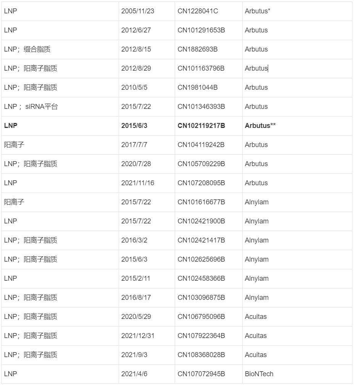Select the bold Arbutus** cell

[x=260, y=126]
